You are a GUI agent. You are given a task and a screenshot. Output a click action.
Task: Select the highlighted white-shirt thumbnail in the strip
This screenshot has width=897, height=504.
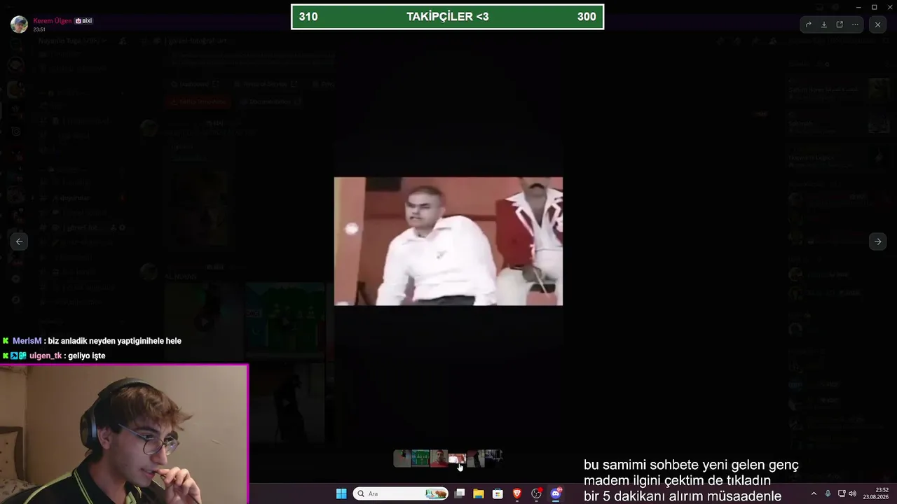[x=457, y=458]
